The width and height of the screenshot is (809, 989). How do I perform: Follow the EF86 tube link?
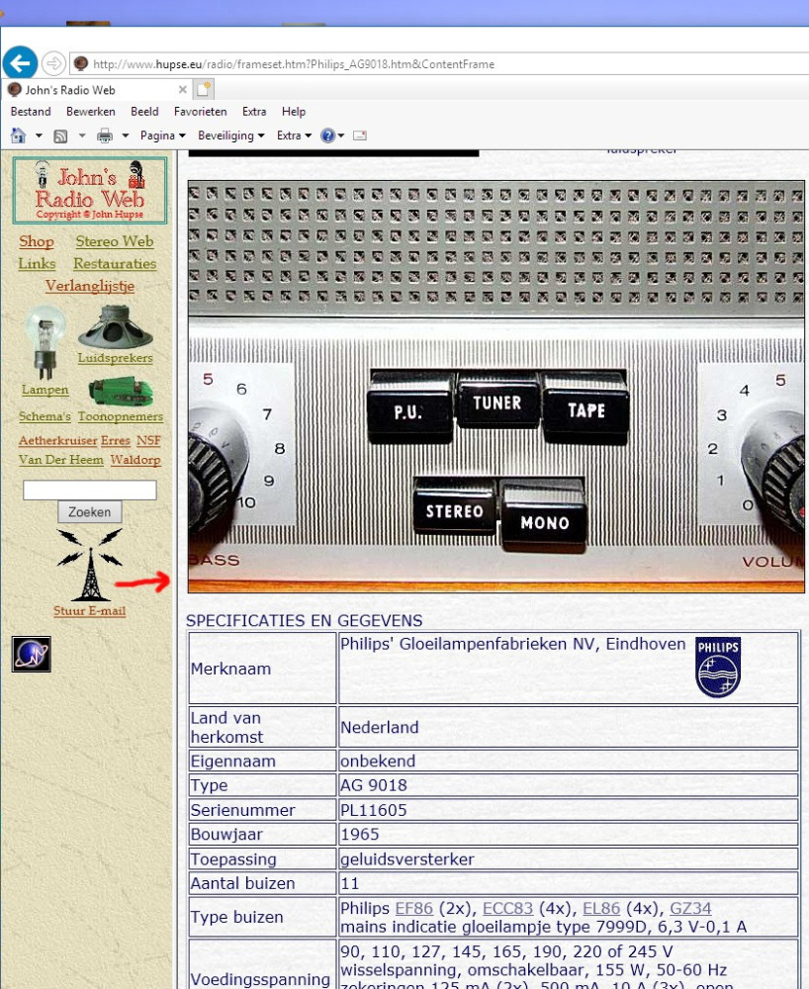pyautogui.click(x=412, y=909)
